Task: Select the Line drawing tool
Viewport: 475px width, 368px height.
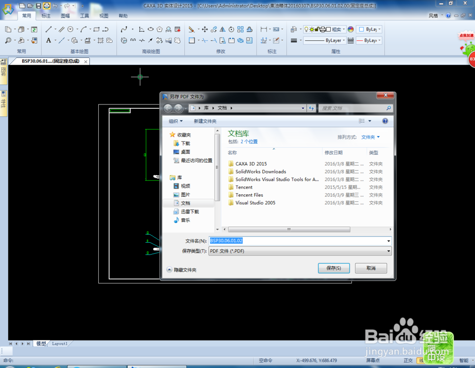Action: click(x=48, y=29)
